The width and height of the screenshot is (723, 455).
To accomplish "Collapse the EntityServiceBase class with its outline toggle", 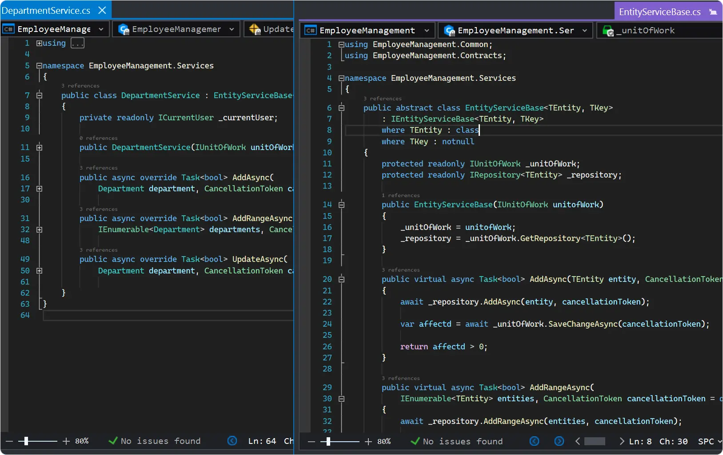I will coord(342,107).
